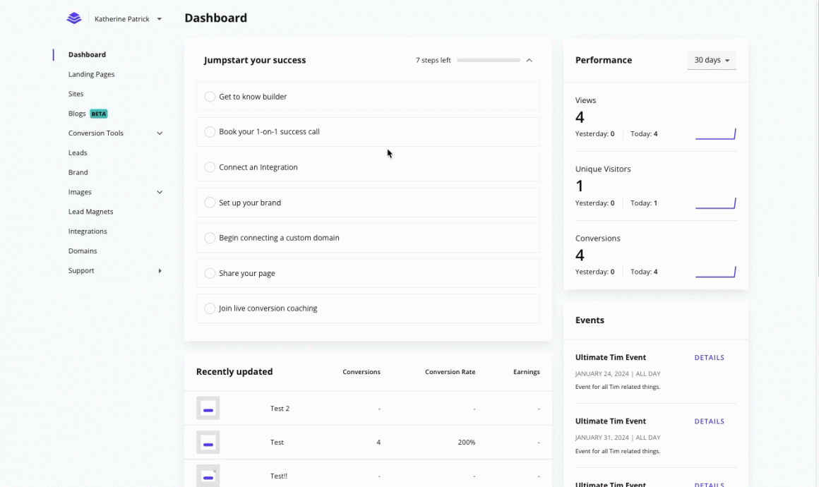This screenshot has height=487, width=819.
Task: Click the Unique Visitors sparkline chart
Action: click(715, 203)
